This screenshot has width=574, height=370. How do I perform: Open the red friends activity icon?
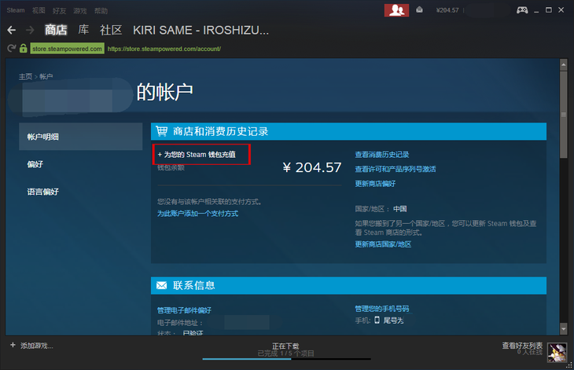[x=396, y=10]
